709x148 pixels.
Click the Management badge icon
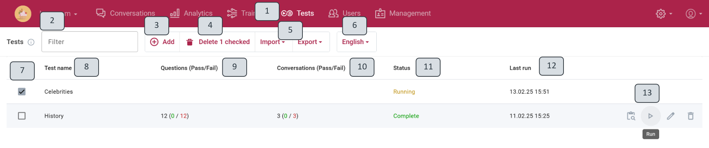[380, 13]
